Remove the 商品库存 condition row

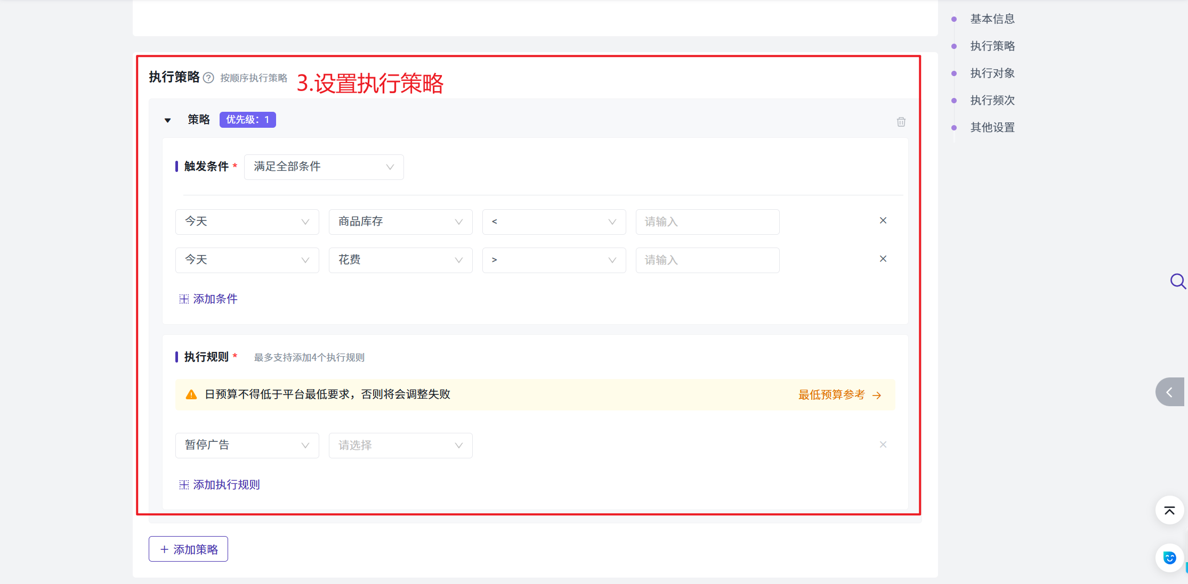883,220
